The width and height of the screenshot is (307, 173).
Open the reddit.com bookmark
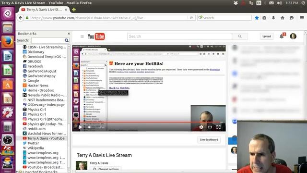coord(34,129)
